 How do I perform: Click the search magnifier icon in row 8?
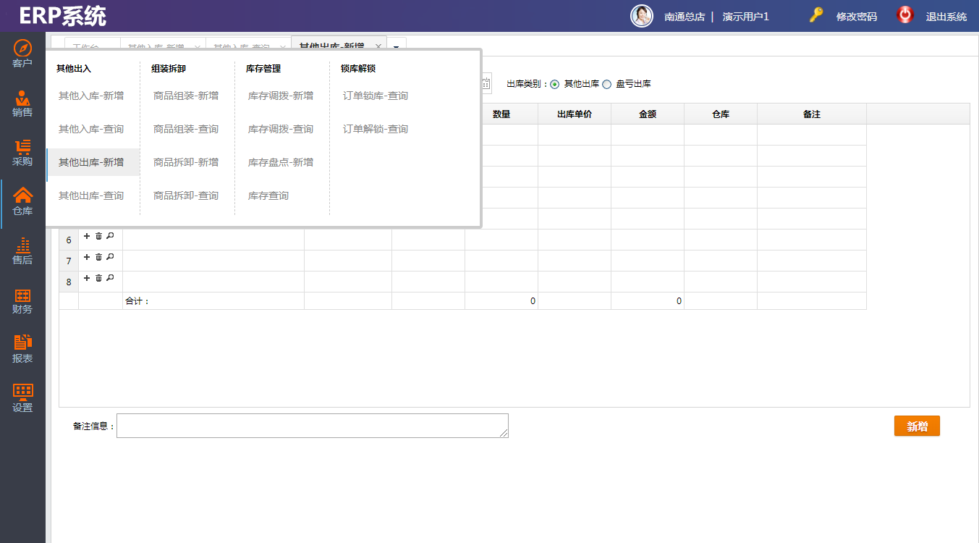tap(110, 278)
